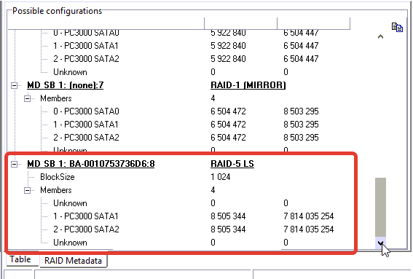This screenshot has height=279, width=413.
Task: Click the second column header
Action: point(241,23)
